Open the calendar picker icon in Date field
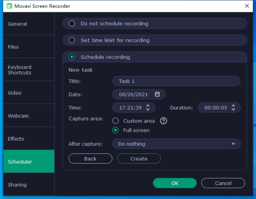256x199 pixels. pos(157,94)
